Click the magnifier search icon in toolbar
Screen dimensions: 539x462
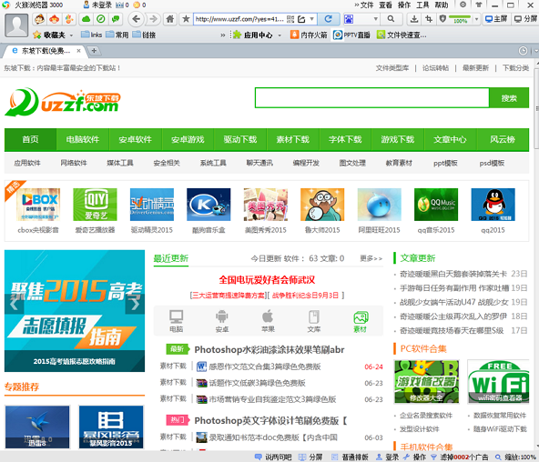tap(391, 19)
